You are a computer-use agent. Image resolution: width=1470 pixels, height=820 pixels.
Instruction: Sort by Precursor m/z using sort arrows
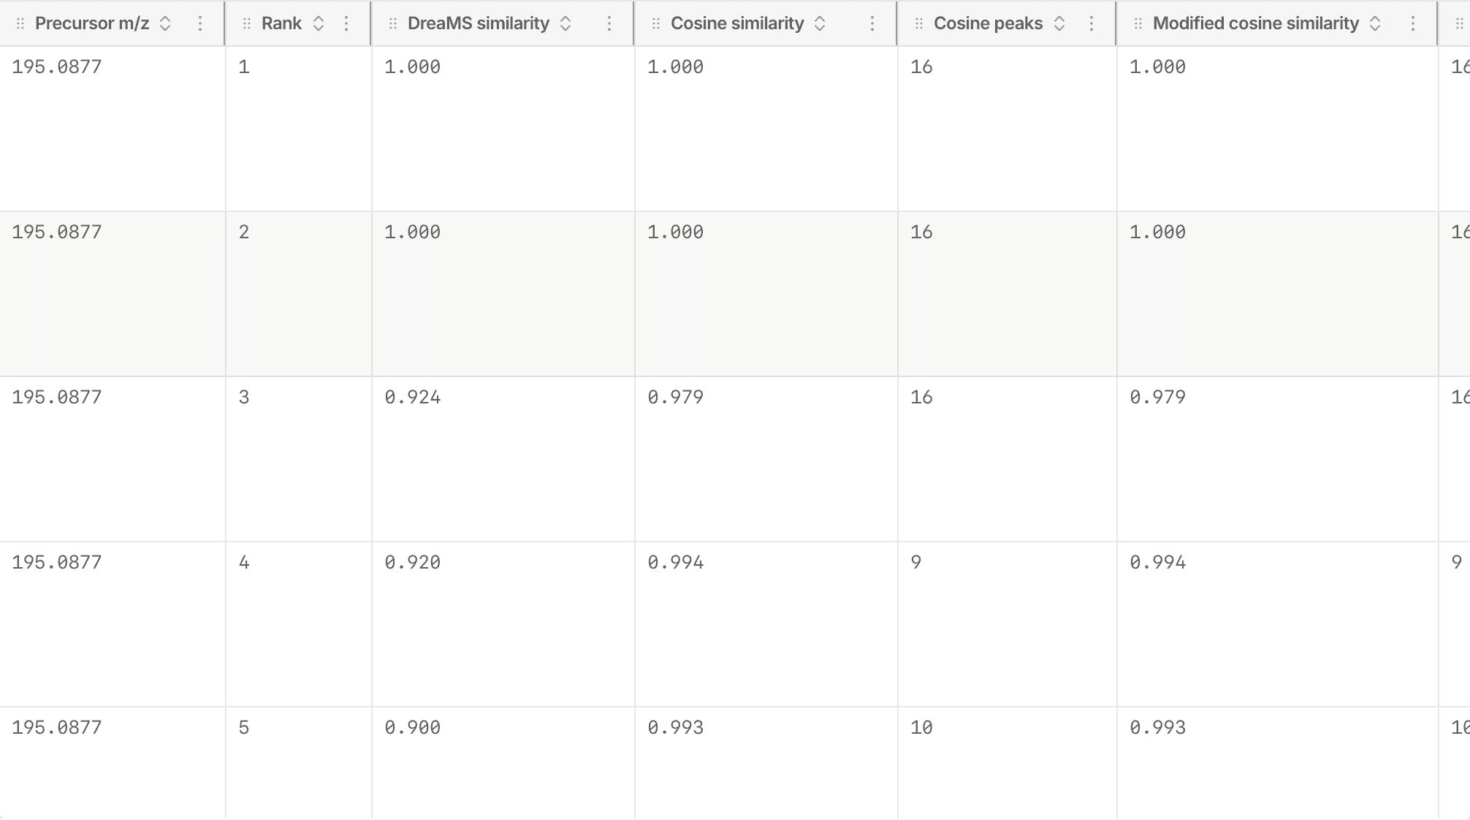coord(165,23)
